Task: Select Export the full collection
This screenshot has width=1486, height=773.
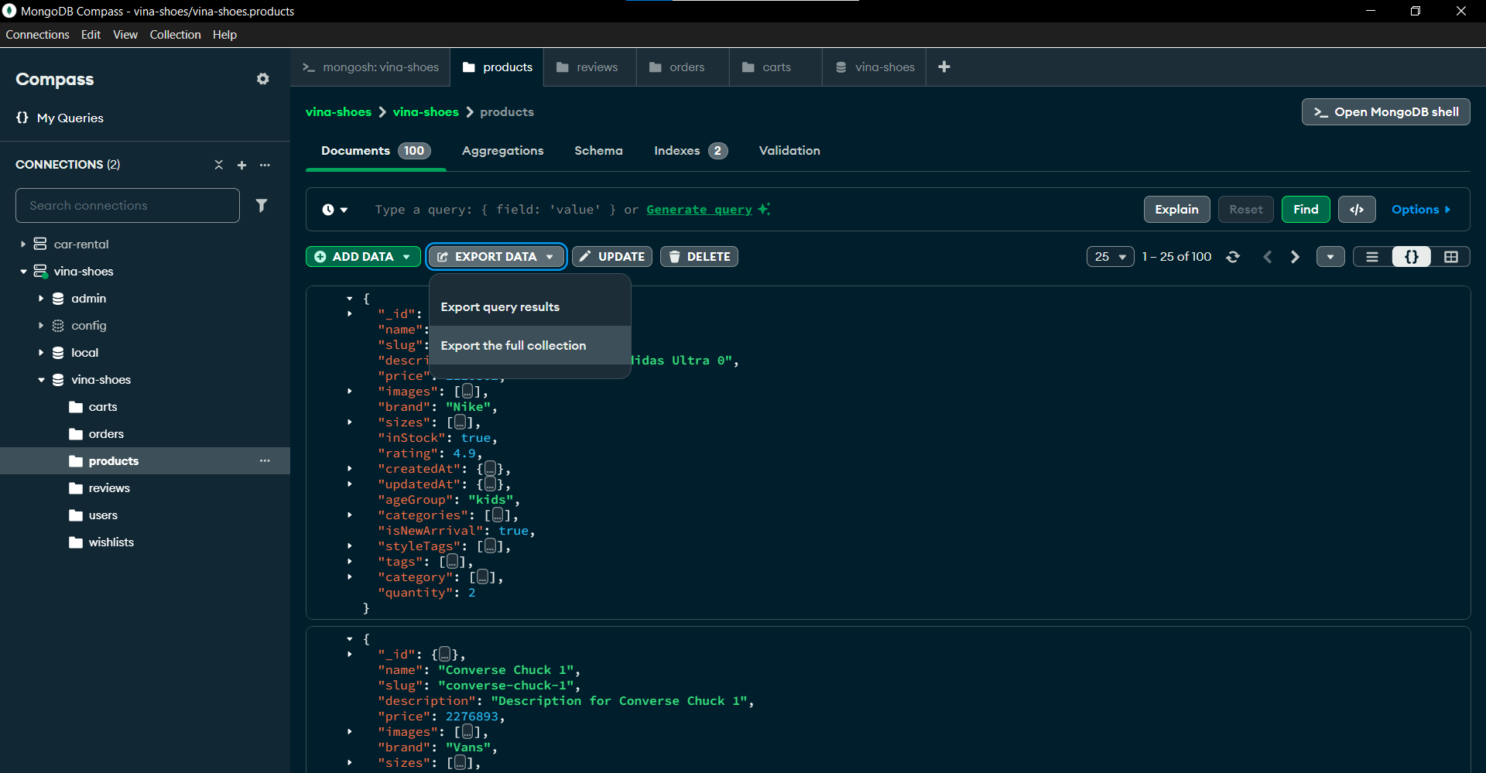Action: 513,346
